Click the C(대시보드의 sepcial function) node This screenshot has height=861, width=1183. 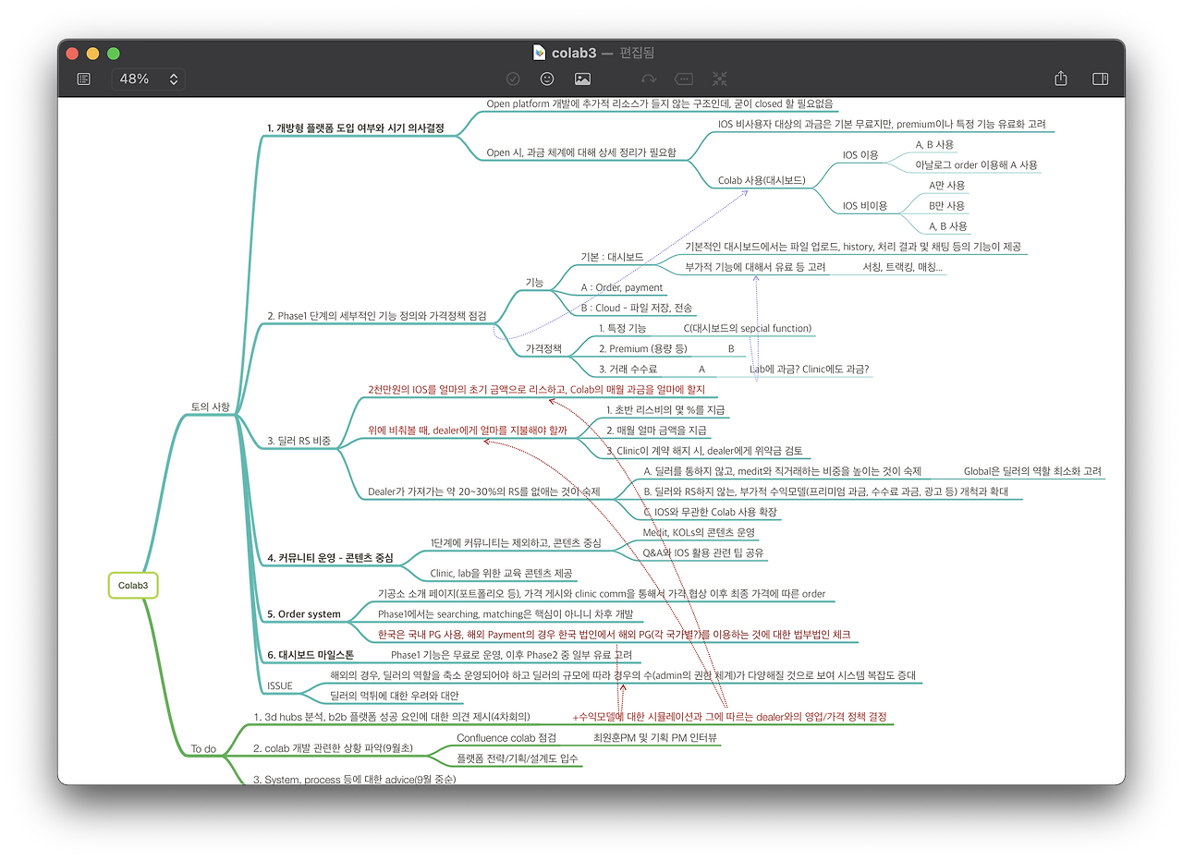748,328
